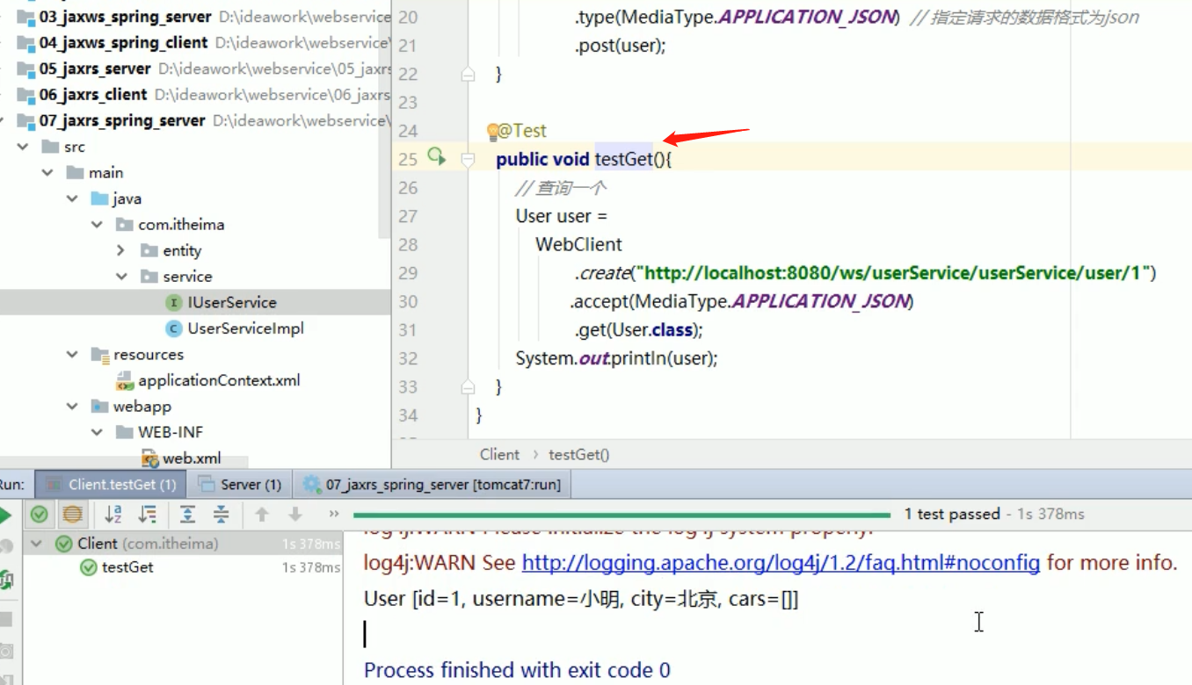Collapse the main folder node

click(x=47, y=172)
